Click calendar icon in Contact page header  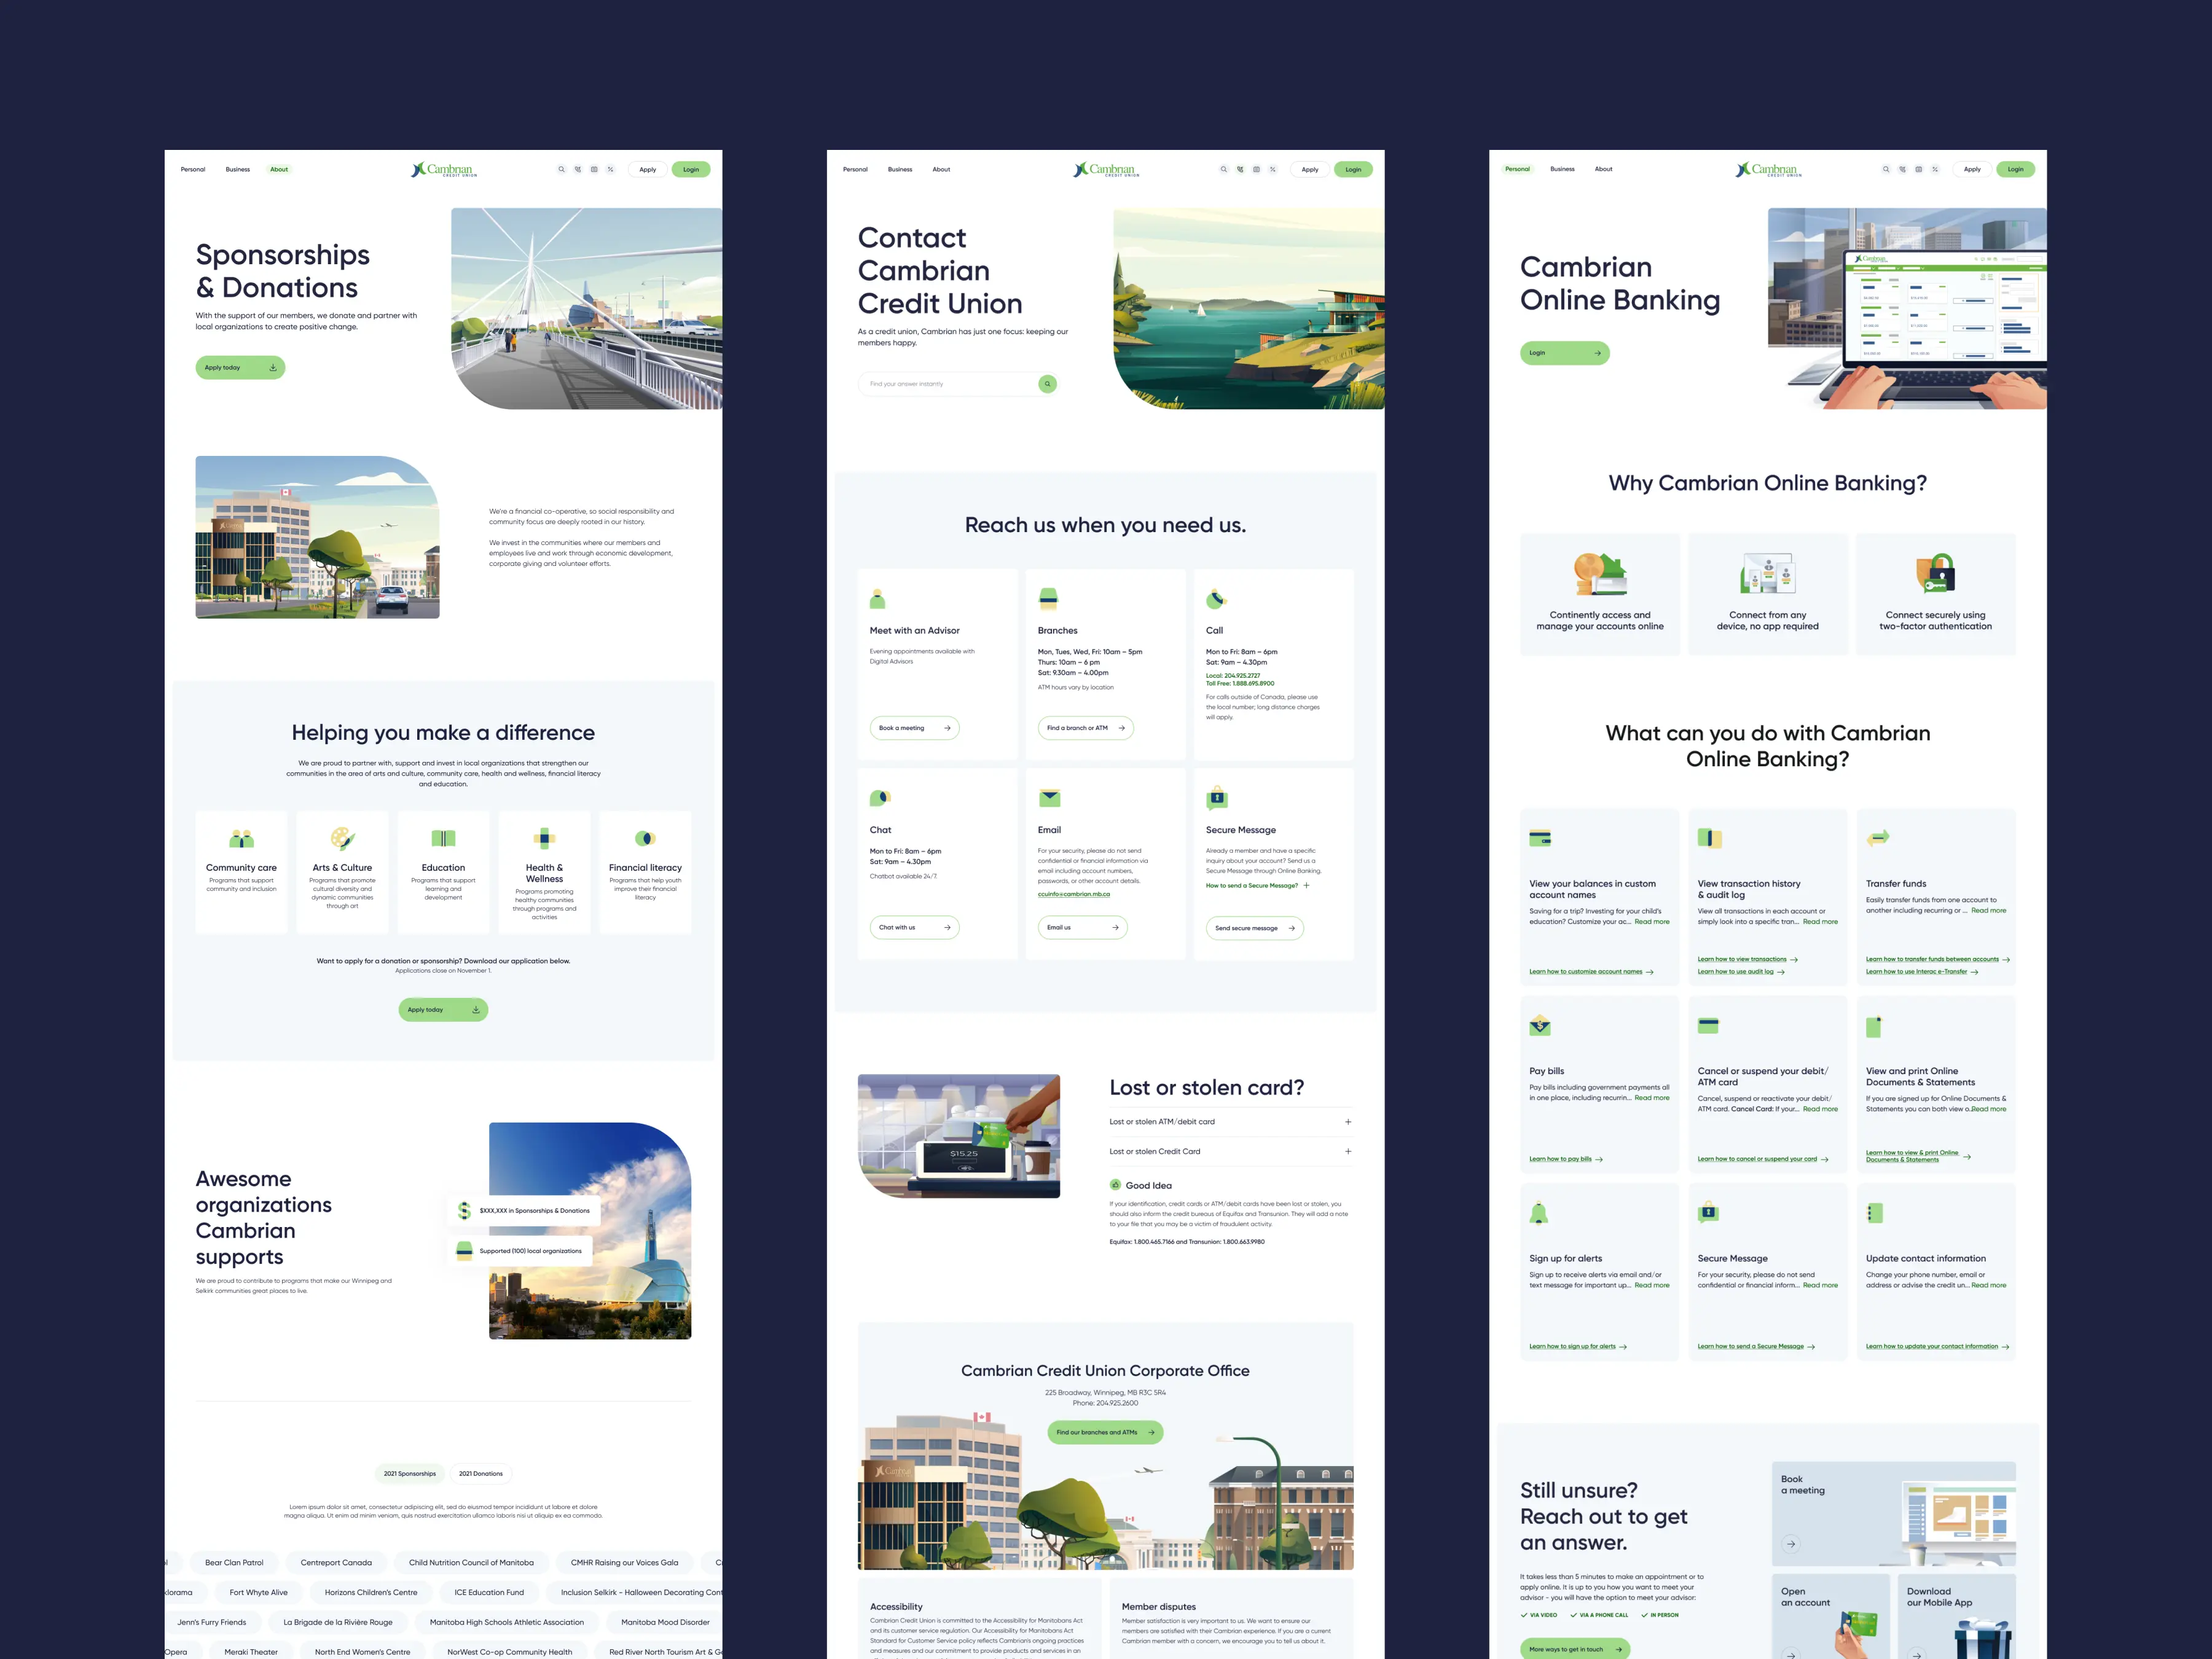tap(1256, 169)
